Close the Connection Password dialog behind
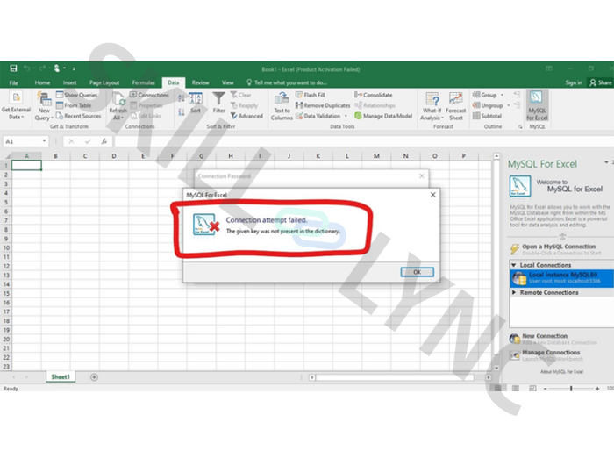 point(421,176)
